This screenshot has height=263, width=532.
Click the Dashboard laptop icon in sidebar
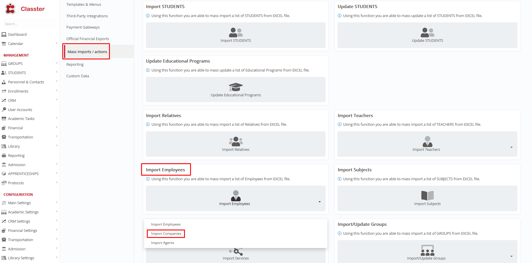coord(4,34)
